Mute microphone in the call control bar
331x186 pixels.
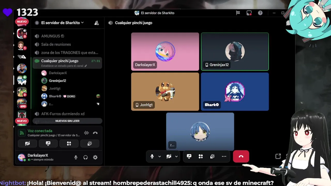pos(152,157)
